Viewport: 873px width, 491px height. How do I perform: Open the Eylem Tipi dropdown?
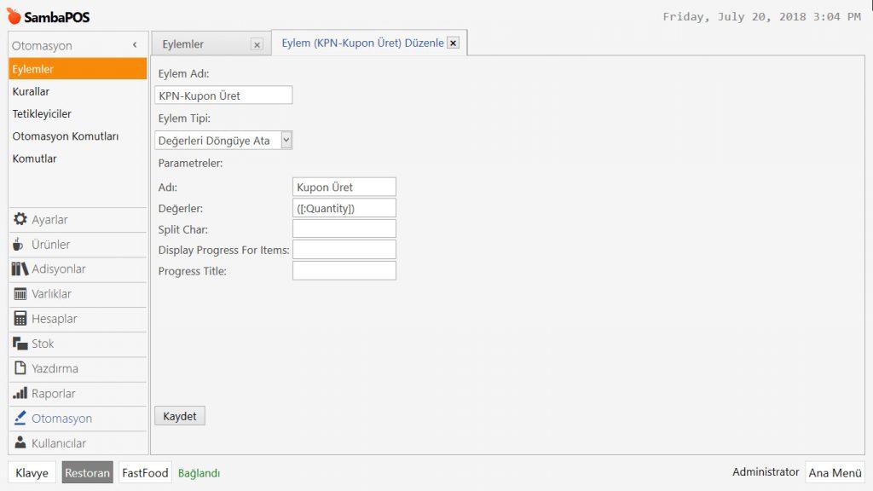tap(286, 141)
